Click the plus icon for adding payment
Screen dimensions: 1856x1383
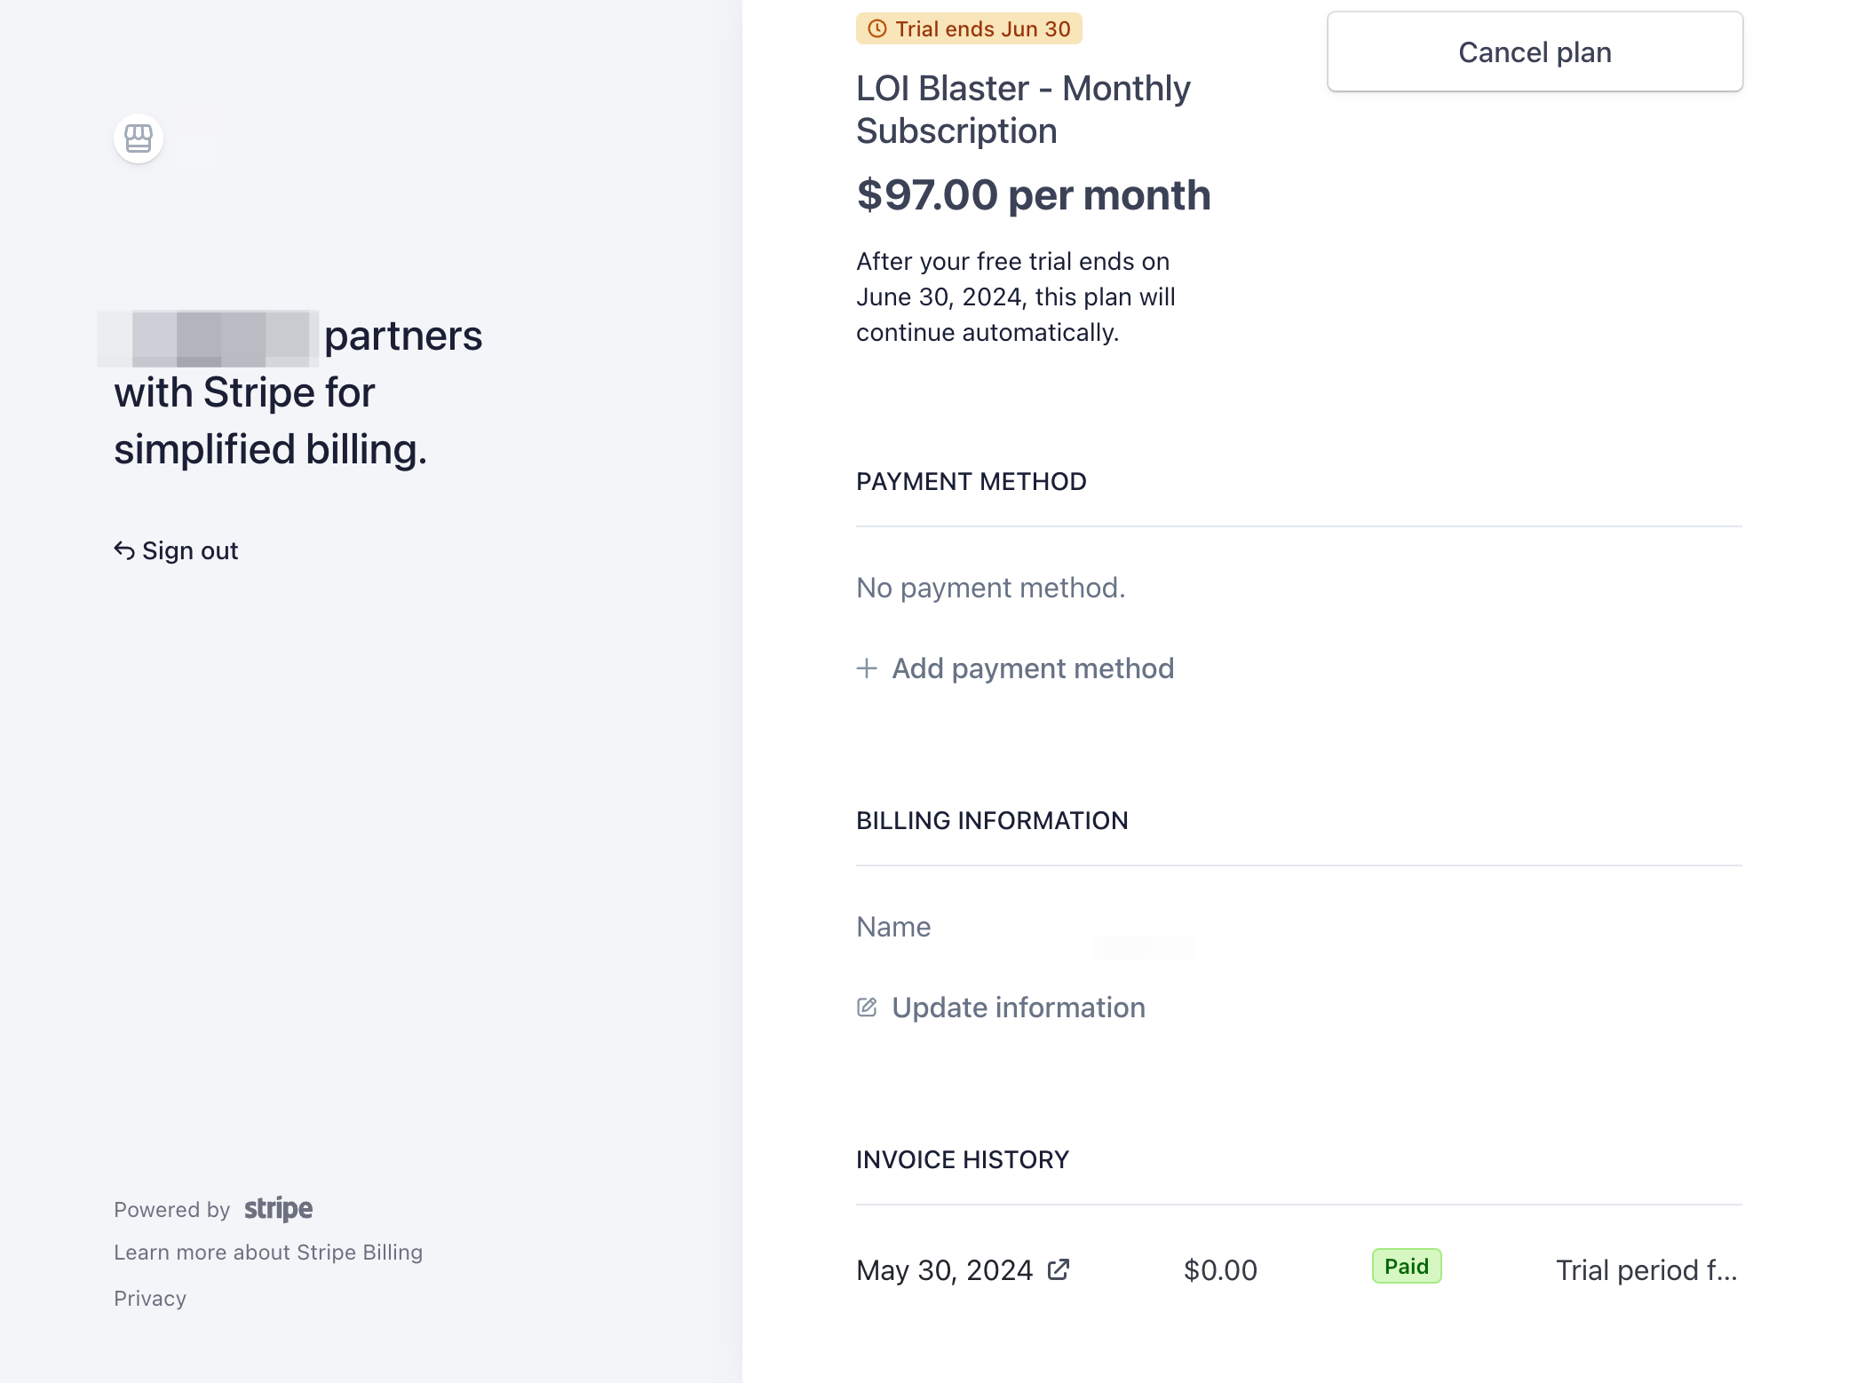(867, 668)
